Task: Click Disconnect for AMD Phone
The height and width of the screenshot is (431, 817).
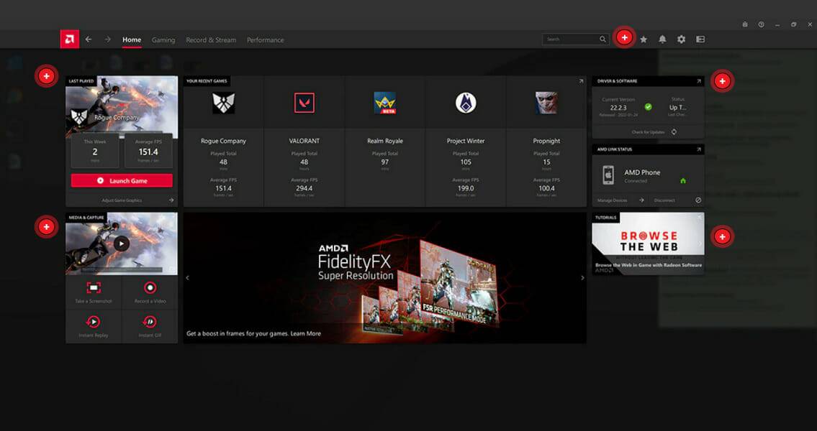Action: 664,200
